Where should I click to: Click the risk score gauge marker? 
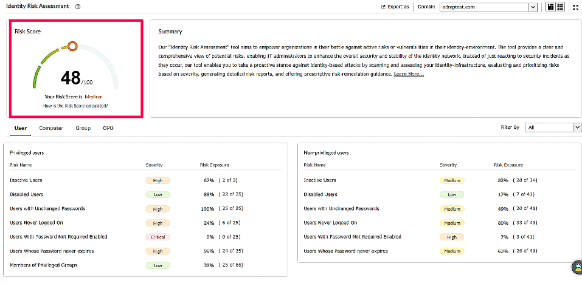click(72, 46)
